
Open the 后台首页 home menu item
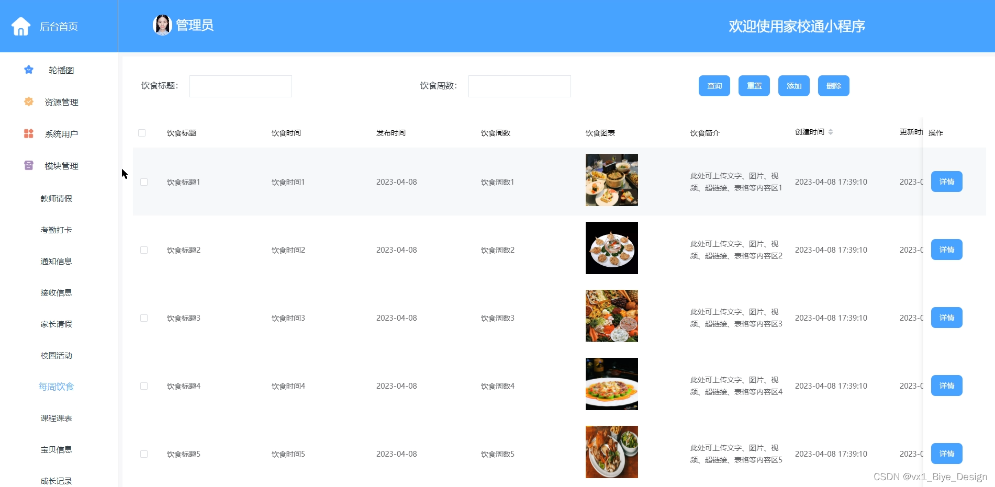pyautogui.click(x=59, y=26)
